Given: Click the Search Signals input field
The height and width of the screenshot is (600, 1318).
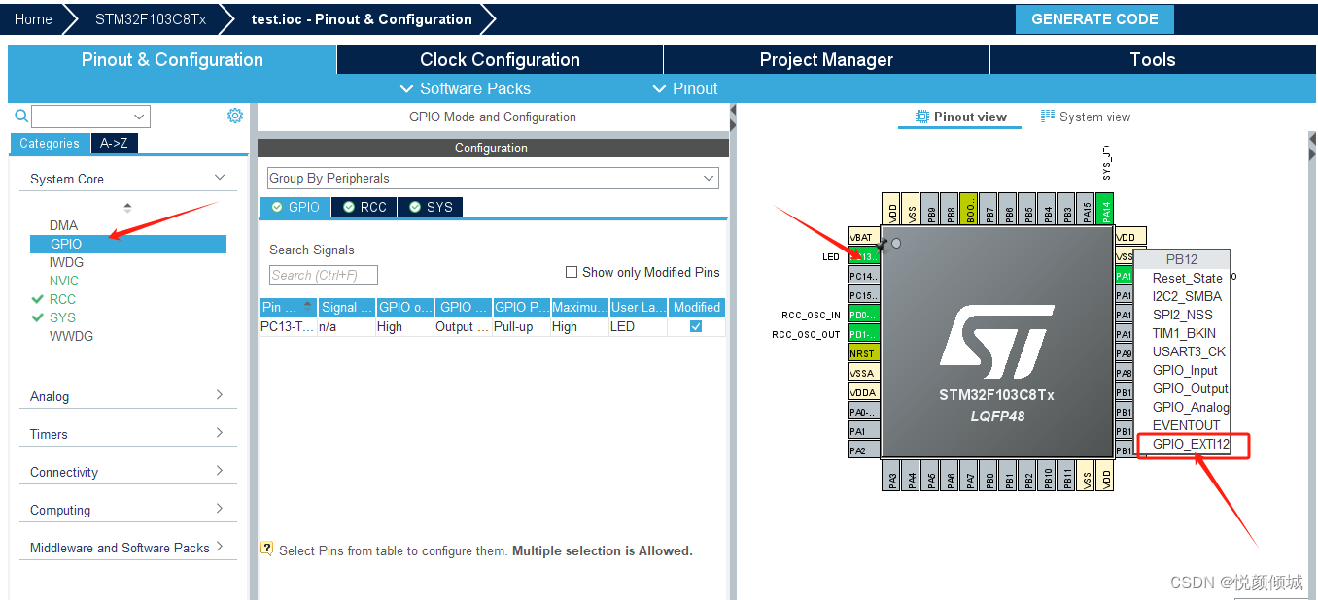Looking at the screenshot, I should (x=323, y=275).
